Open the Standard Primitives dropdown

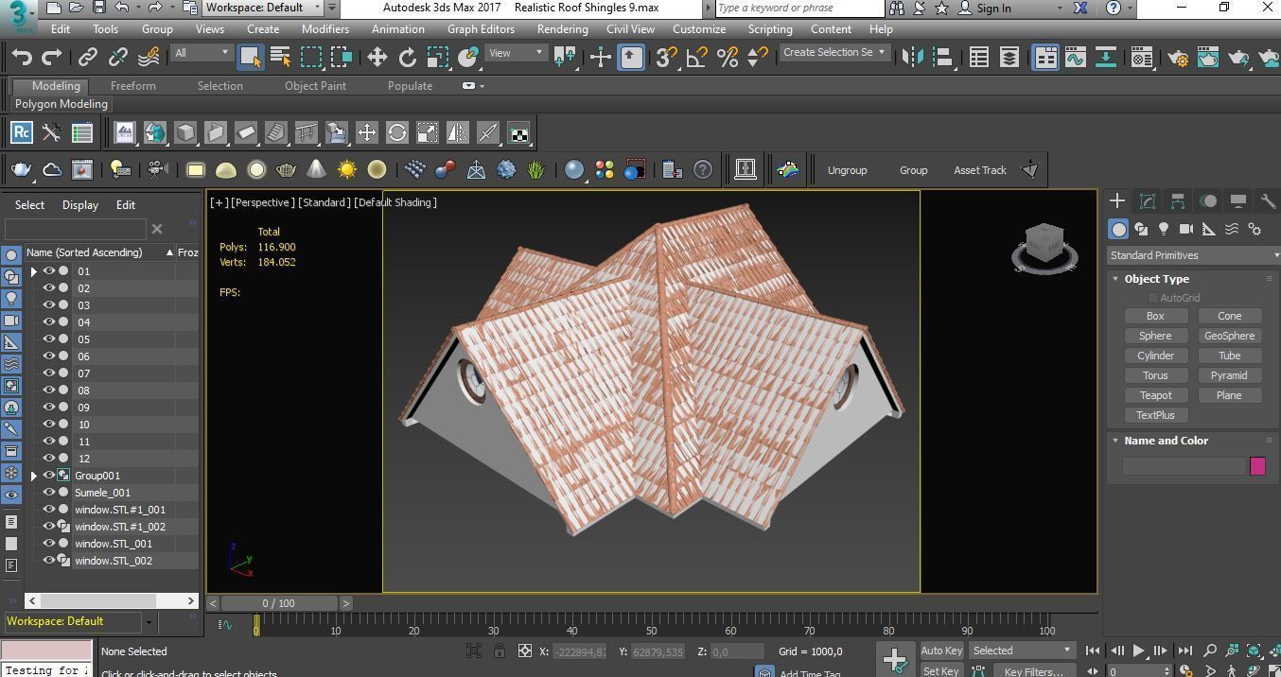[1193, 255]
